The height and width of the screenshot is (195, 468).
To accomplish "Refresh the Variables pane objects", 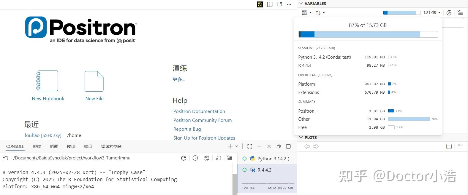I will pyautogui.click(x=449, y=12).
